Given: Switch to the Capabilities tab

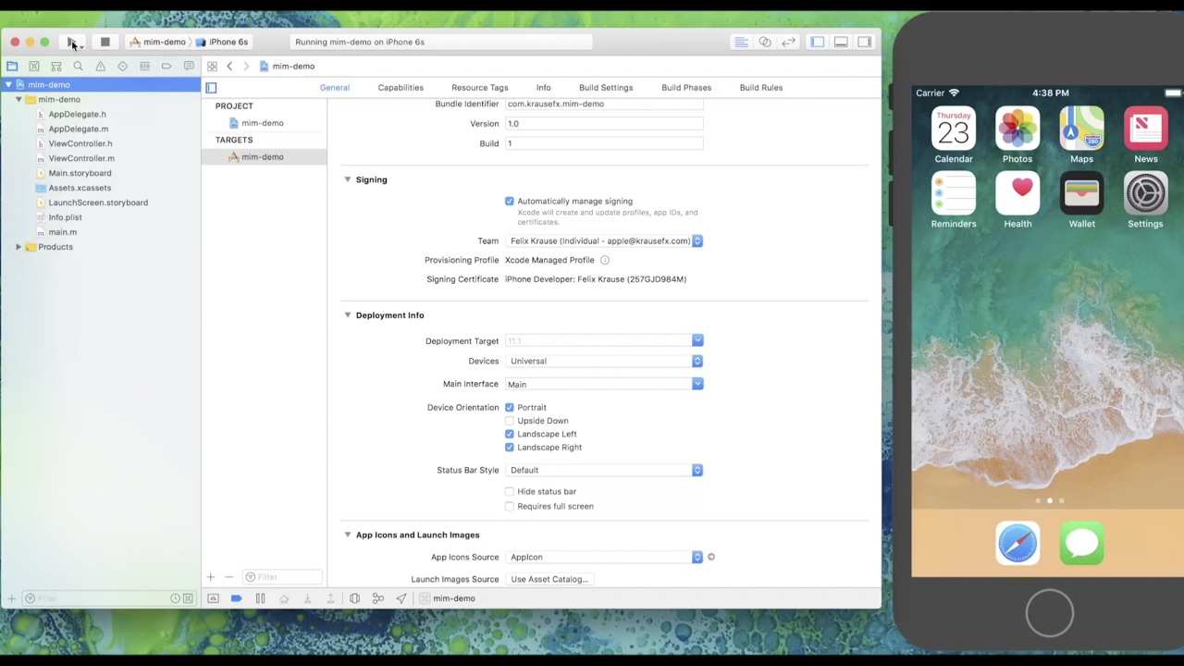Looking at the screenshot, I should (401, 88).
